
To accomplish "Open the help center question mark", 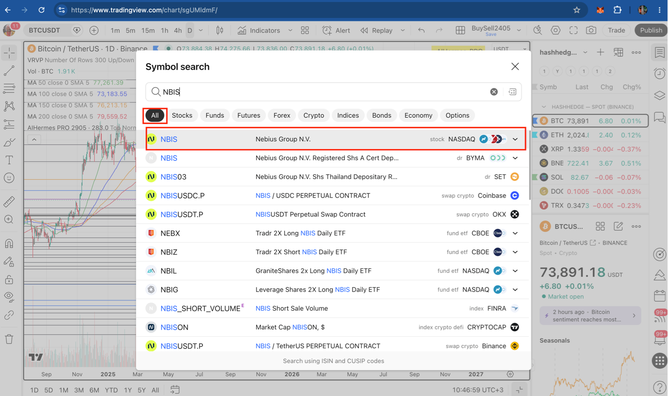I will pos(660,388).
